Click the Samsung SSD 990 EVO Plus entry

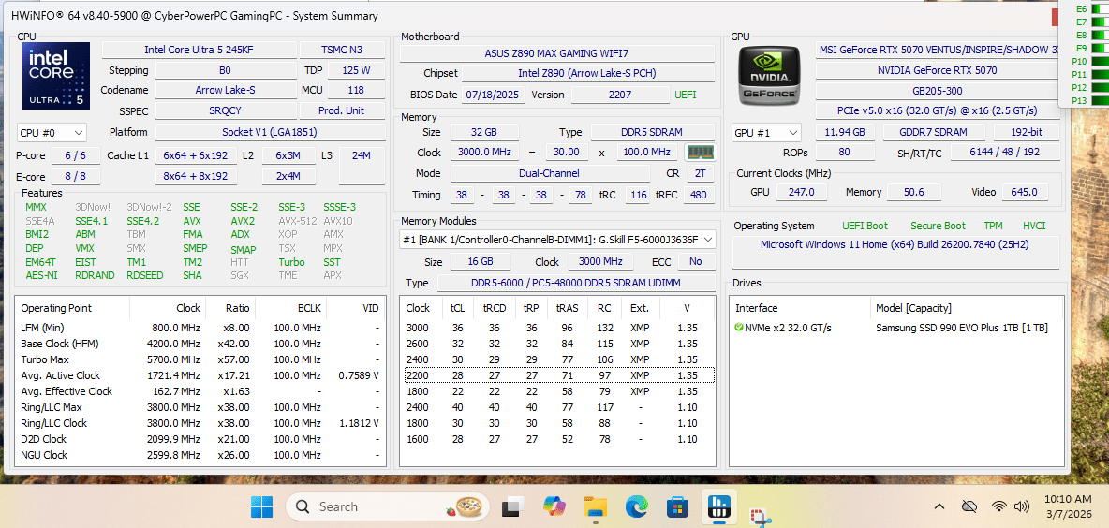click(x=962, y=328)
